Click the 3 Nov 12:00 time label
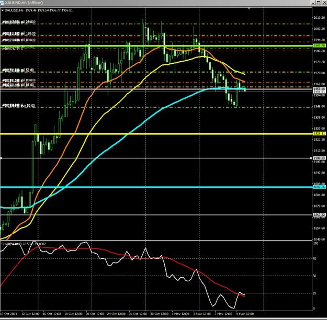Viewport: 327px width, 320px height. [x=201, y=314]
